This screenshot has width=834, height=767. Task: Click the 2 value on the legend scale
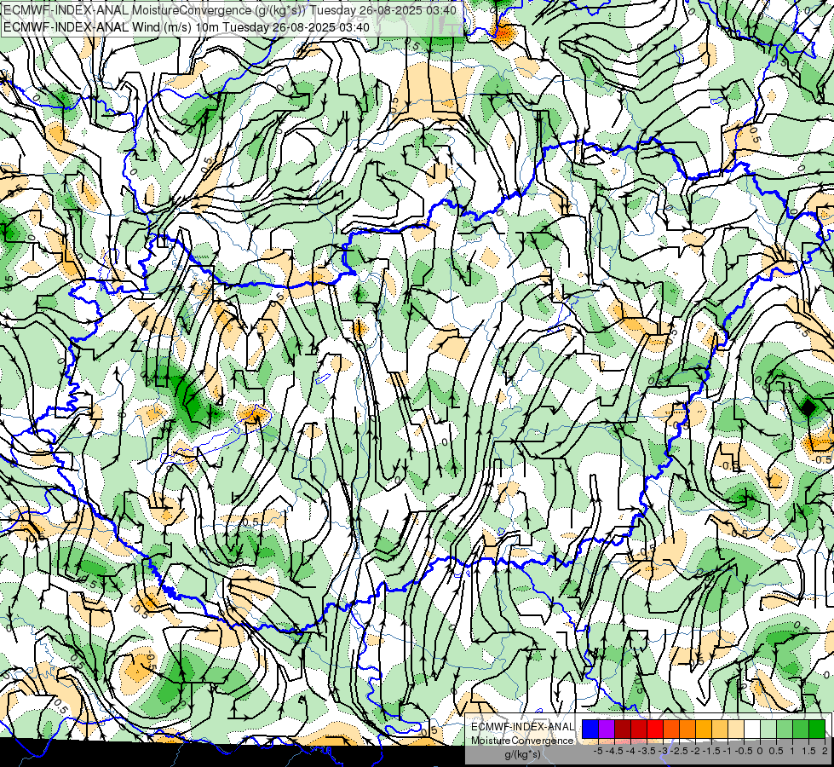point(825,751)
